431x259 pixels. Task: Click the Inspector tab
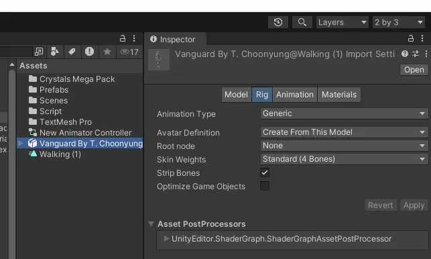[x=175, y=40]
